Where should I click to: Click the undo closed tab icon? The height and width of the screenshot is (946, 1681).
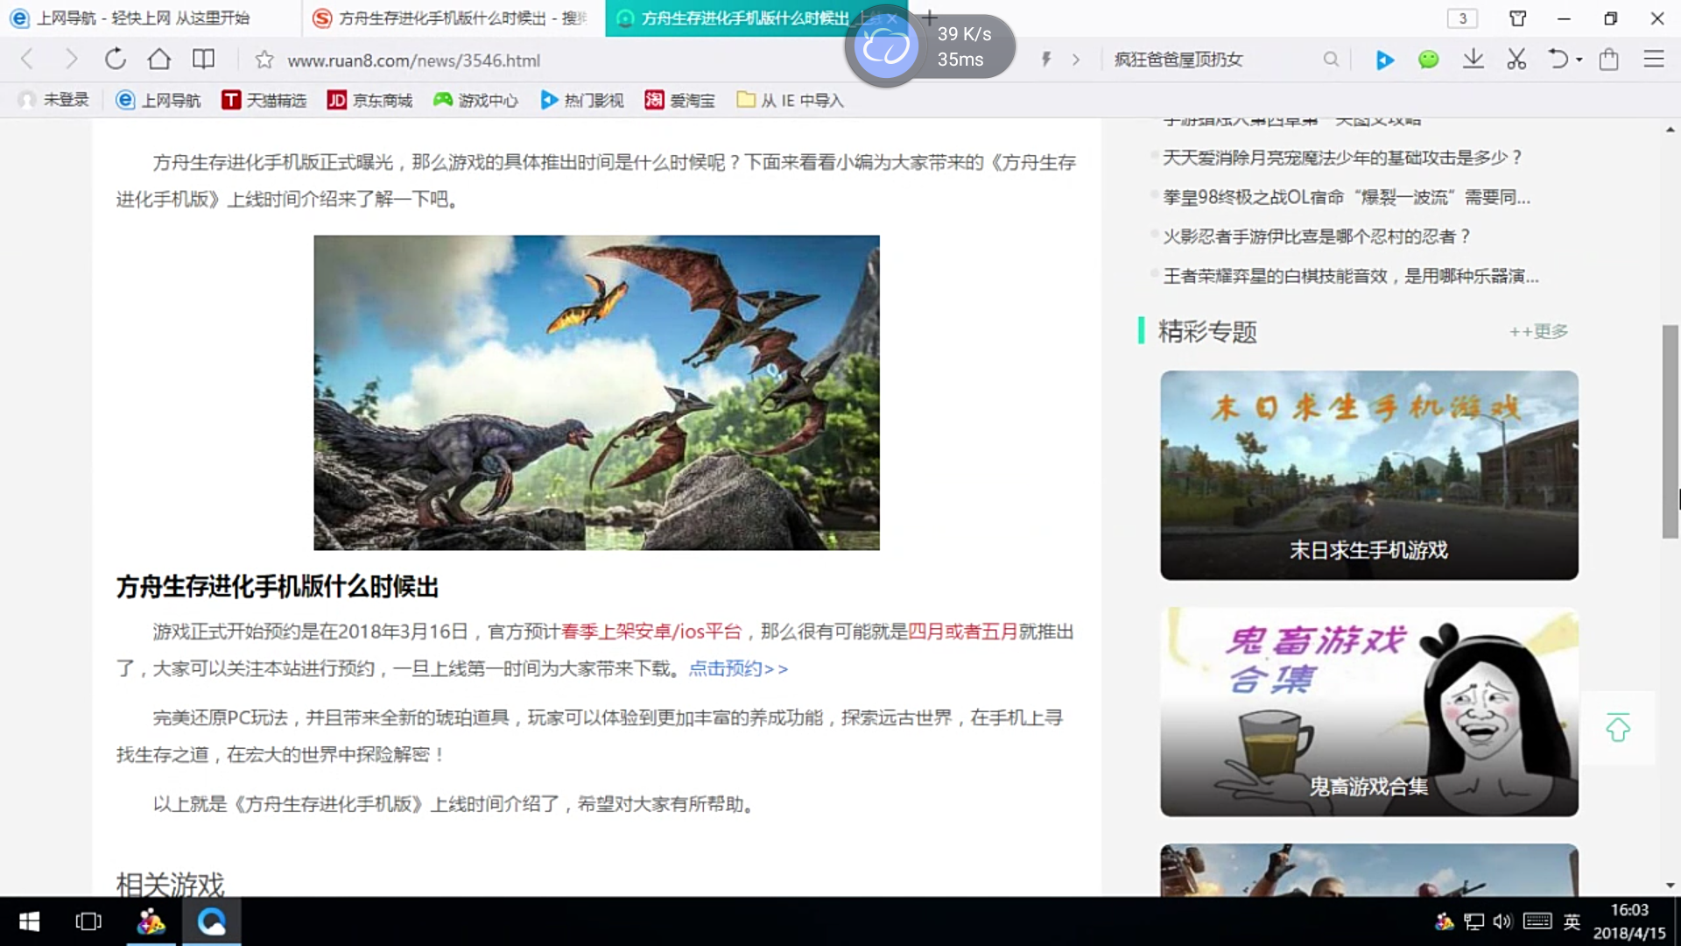(1558, 60)
